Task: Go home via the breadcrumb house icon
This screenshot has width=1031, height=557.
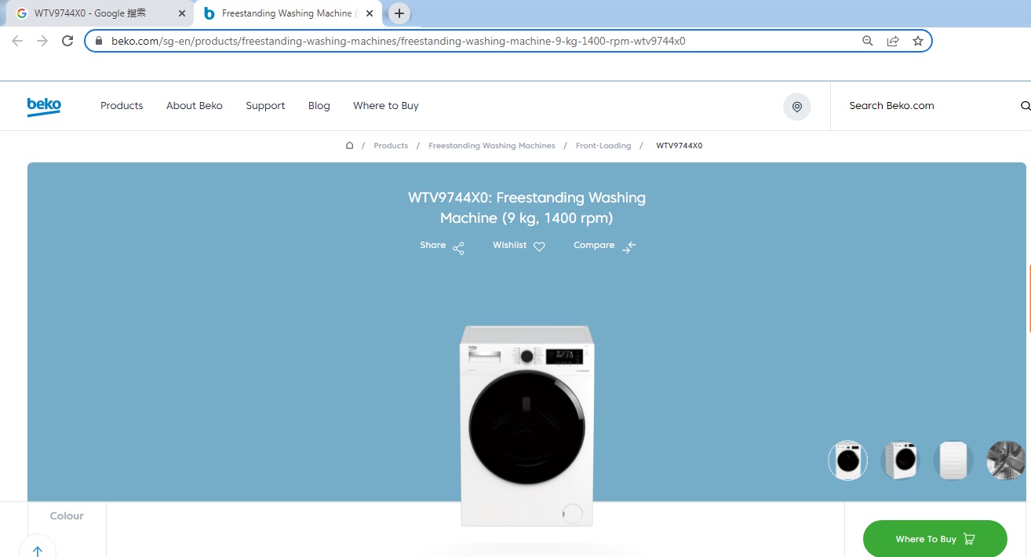Action: pos(349,145)
